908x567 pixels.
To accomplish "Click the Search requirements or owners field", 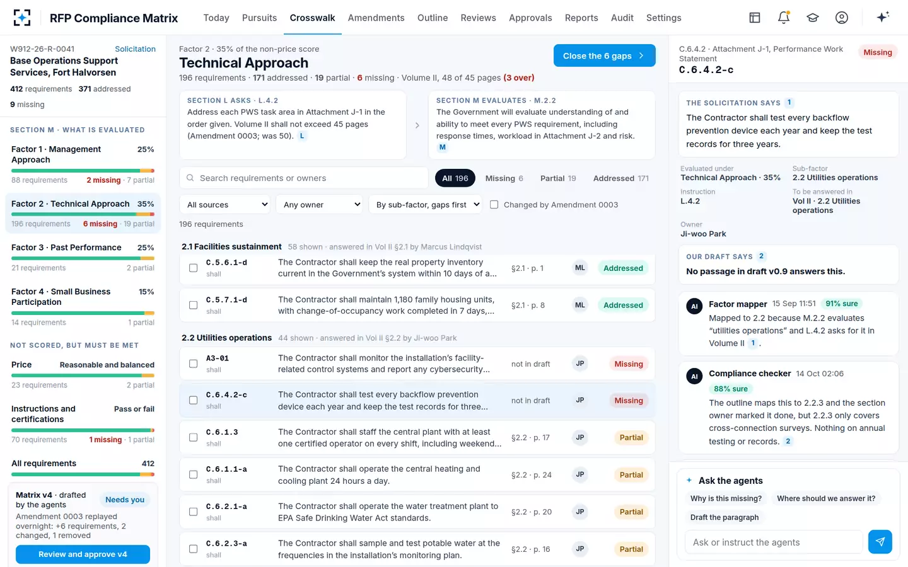I will click(304, 178).
